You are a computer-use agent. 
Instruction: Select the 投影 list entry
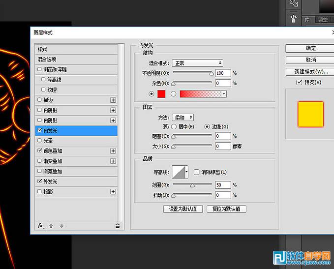click(76, 192)
